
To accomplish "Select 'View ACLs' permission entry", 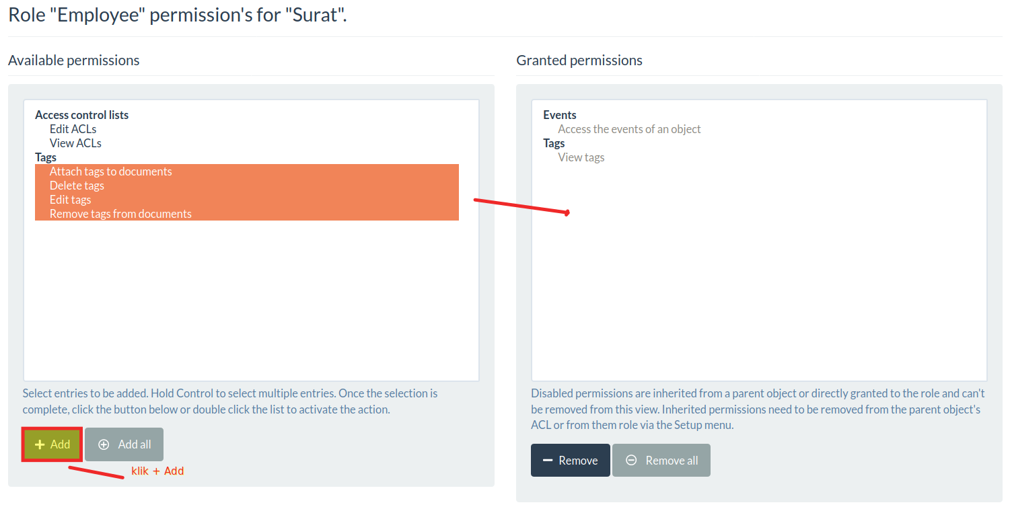I will click(75, 143).
